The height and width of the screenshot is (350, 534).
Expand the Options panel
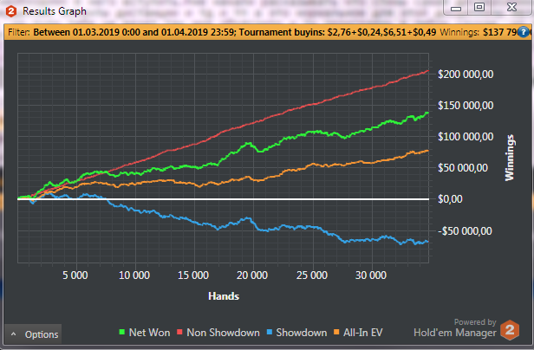(x=33, y=334)
